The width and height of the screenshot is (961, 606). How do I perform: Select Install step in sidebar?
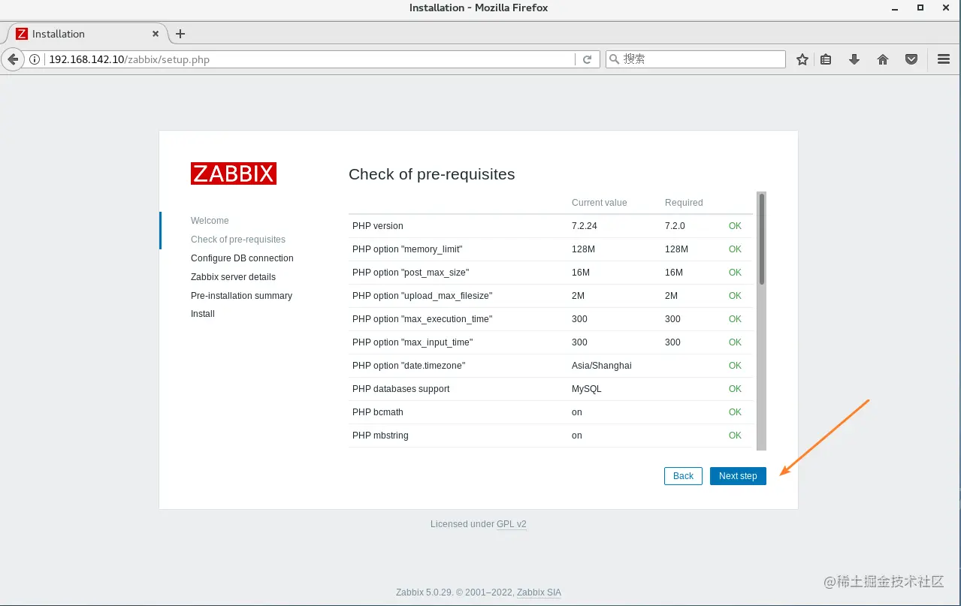click(203, 314)
